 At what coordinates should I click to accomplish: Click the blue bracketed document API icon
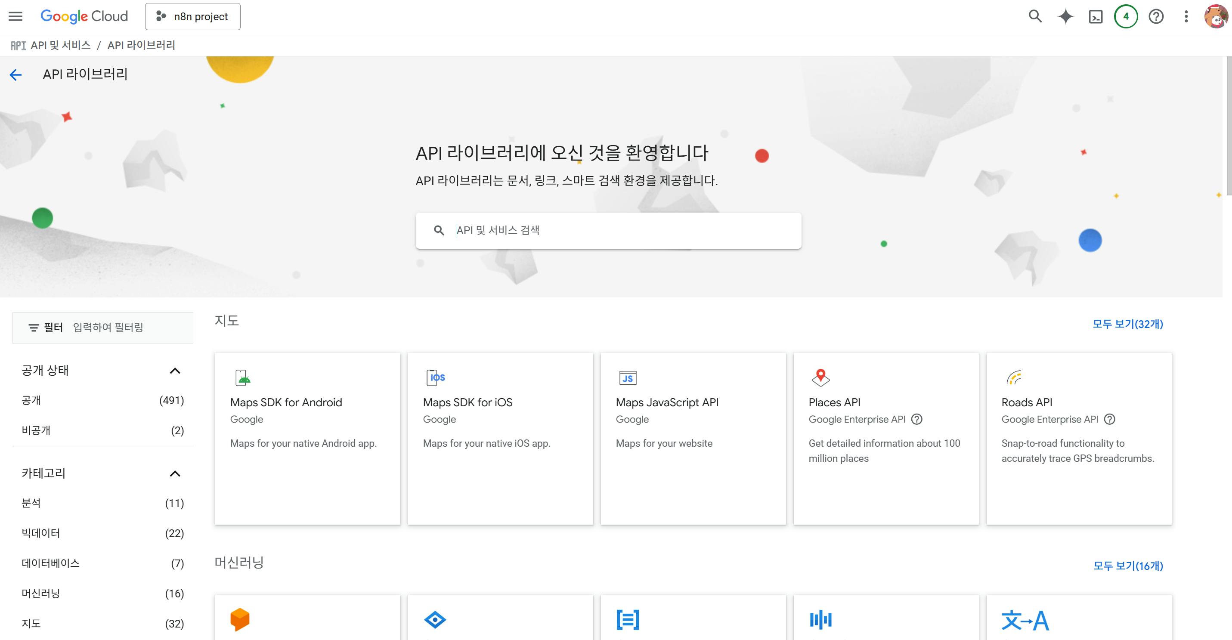point(628,620)
